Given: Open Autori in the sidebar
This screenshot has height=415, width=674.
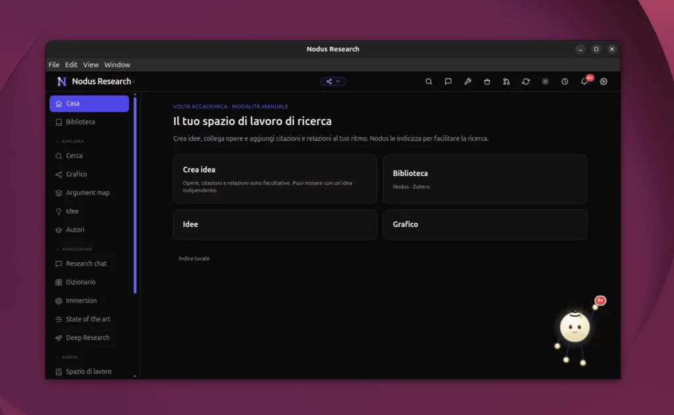Looking at the screenshot, I should (x=89, y=230).
